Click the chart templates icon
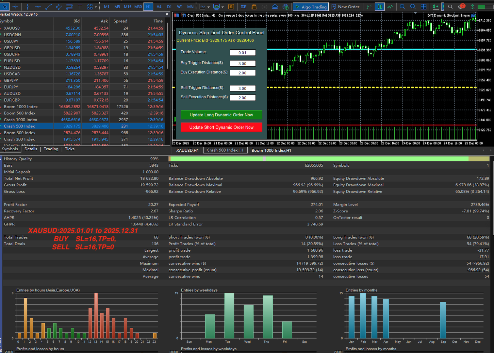The height and width of the screenshot is (353, 494). pyautogui.click(x=216, y=7)
